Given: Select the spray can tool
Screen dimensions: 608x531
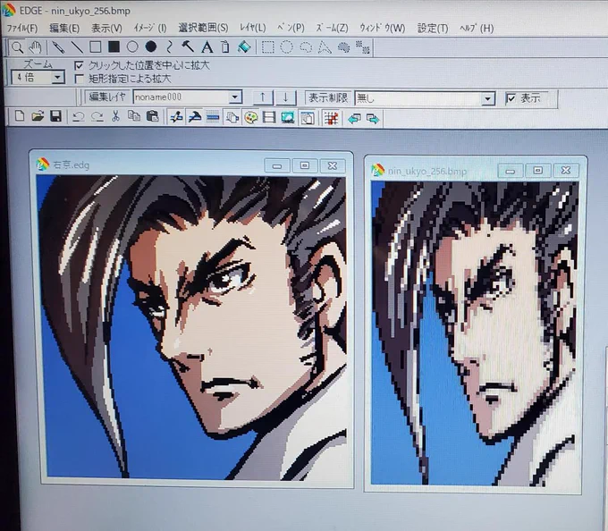Looking at the screenshot, I should (x=225, y=47).
